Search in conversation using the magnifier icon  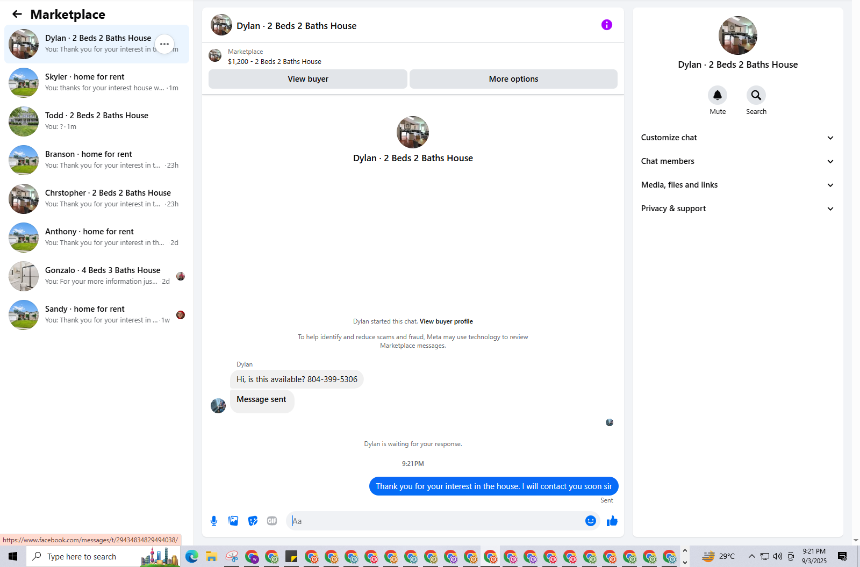(x=756, y=95)
